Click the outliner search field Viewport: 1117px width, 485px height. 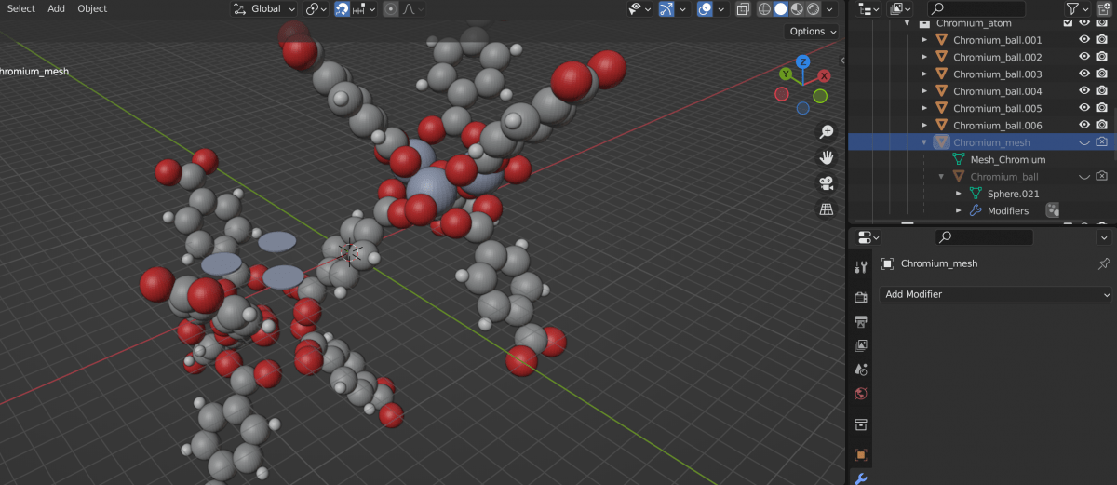click(976, 8)
